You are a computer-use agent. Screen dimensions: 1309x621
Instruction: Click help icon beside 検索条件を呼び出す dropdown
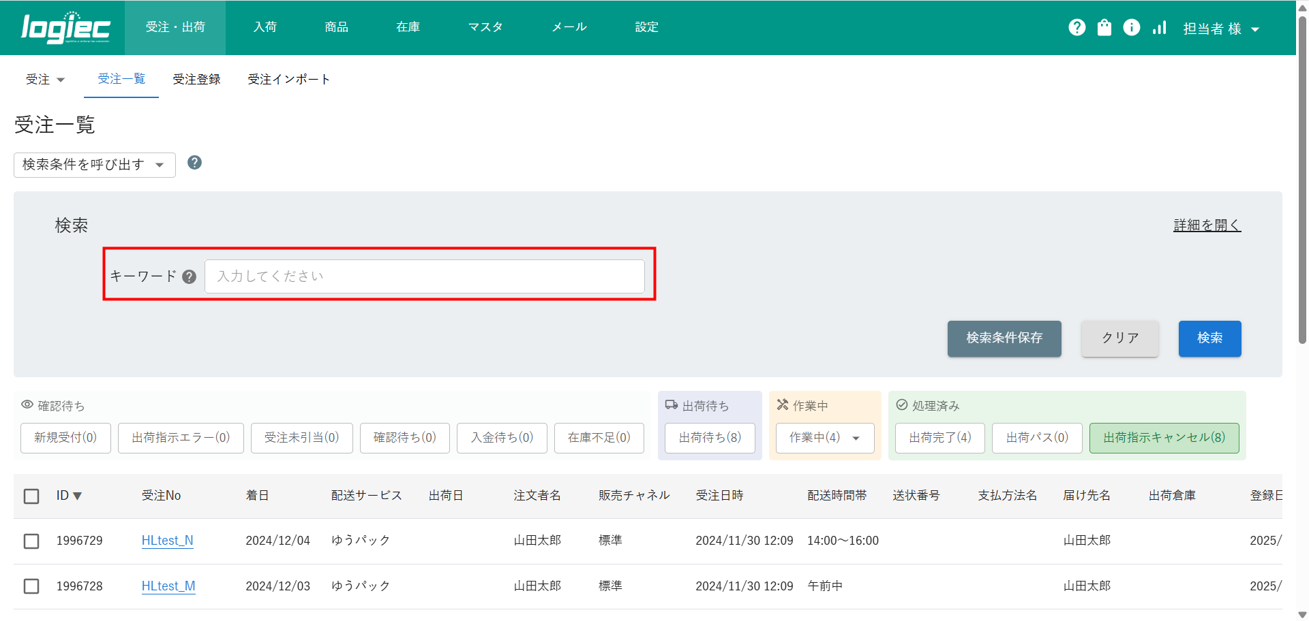[x=194, y=163]
